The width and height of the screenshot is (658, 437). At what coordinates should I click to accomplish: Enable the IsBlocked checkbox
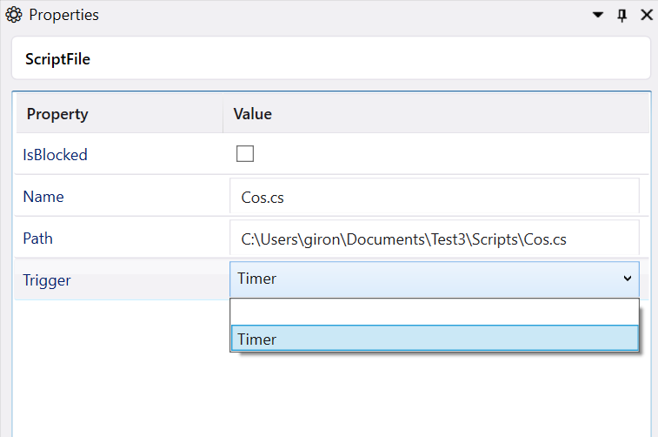click(245, 154)
